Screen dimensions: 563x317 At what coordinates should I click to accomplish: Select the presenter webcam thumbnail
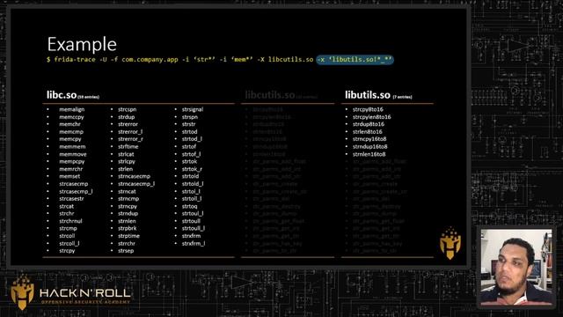click(516, 268)
